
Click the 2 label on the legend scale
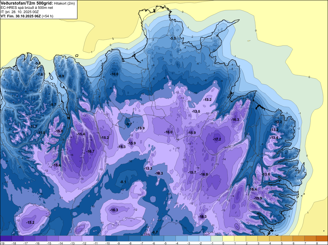click(247, 243)
